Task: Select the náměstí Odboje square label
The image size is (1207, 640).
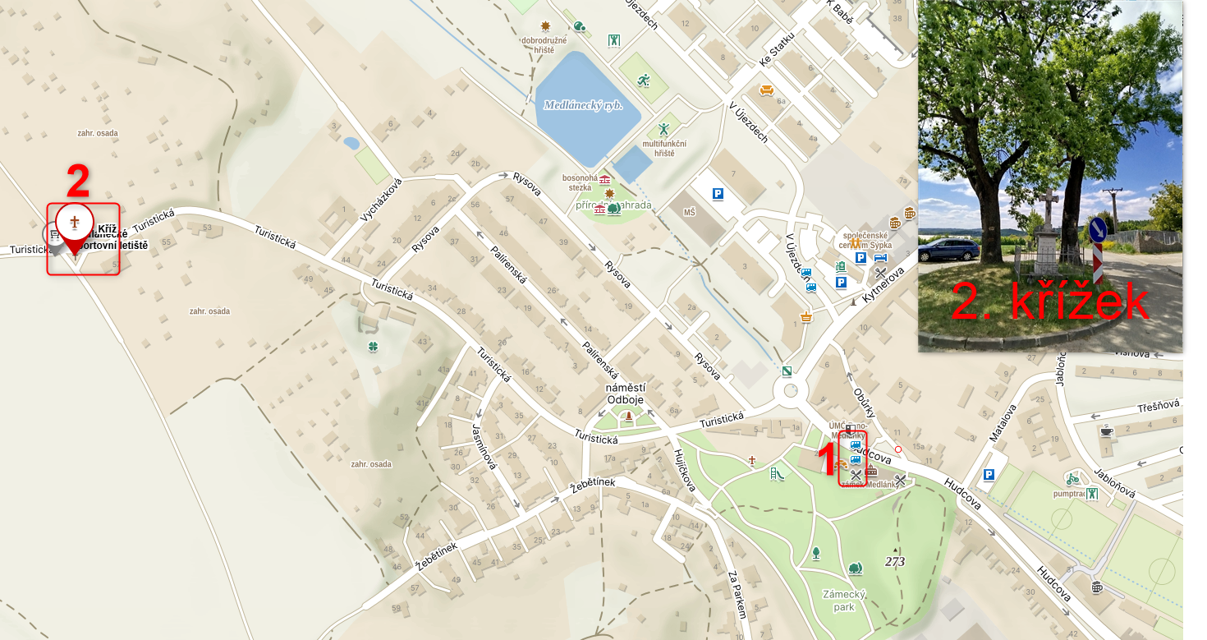Action: tap(626, 394)
